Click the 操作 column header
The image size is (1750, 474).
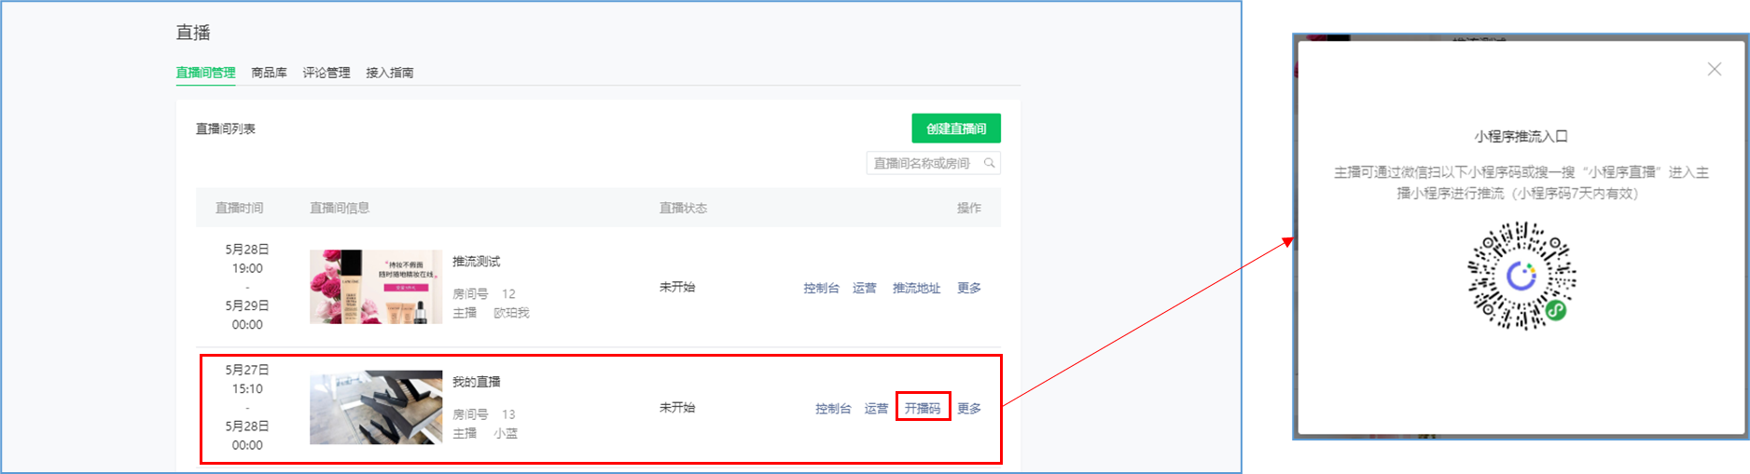coord(969,208)
